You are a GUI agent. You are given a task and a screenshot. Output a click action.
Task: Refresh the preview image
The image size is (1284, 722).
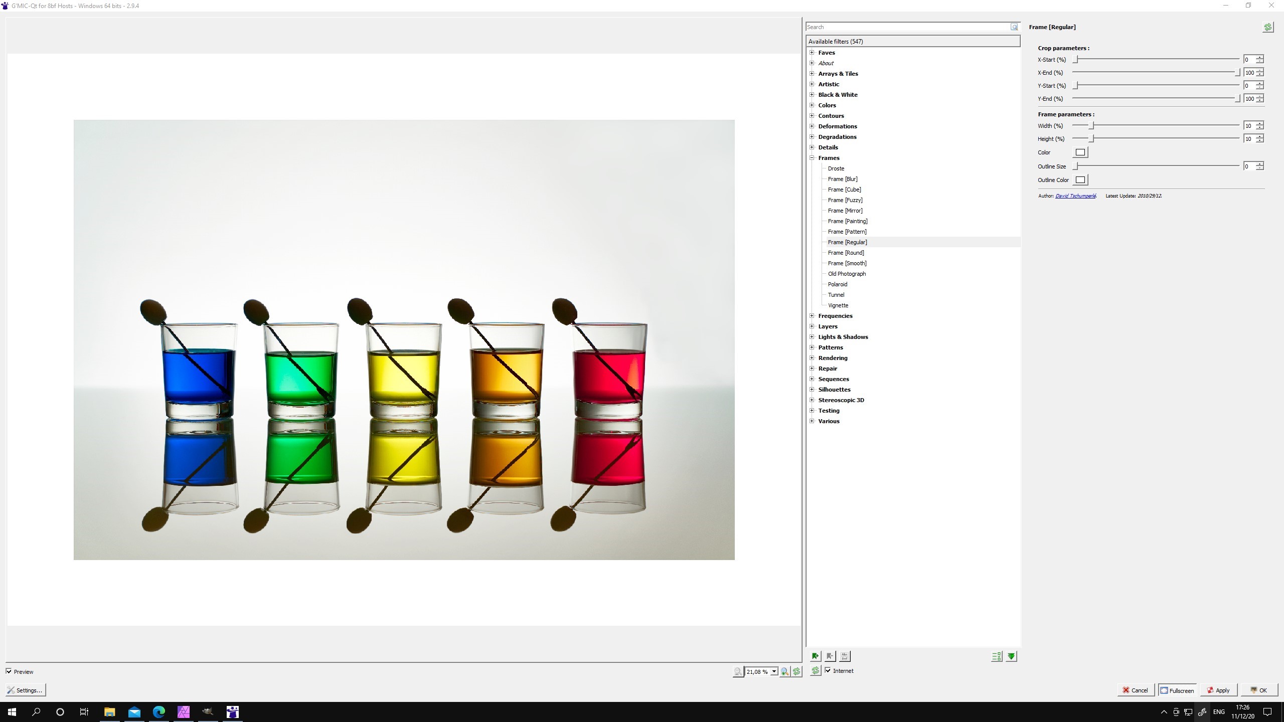pos(796,672)
